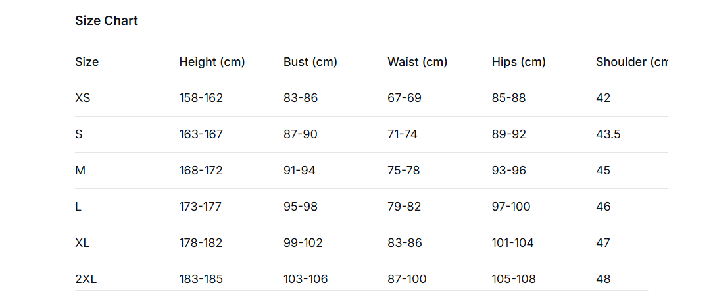Click the L size row label

[x=78, y=207]
